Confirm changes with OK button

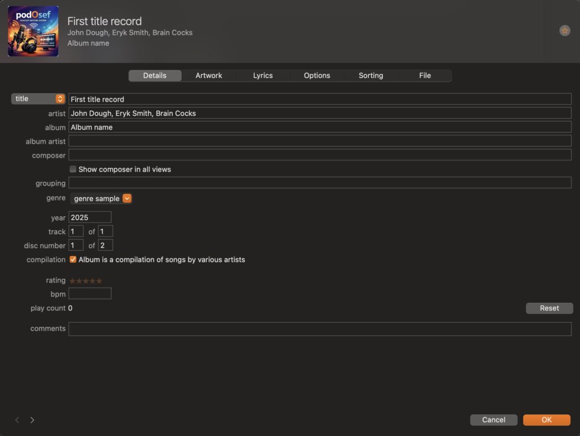point(546,420)
